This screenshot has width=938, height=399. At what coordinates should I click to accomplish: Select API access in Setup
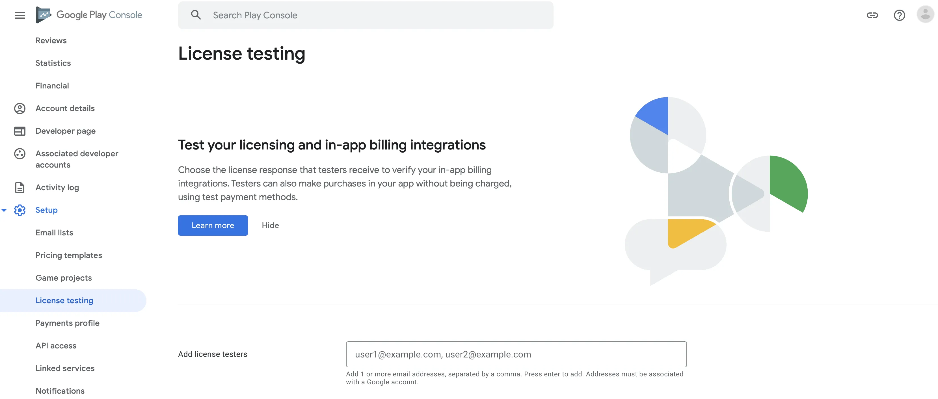(56, 345)
